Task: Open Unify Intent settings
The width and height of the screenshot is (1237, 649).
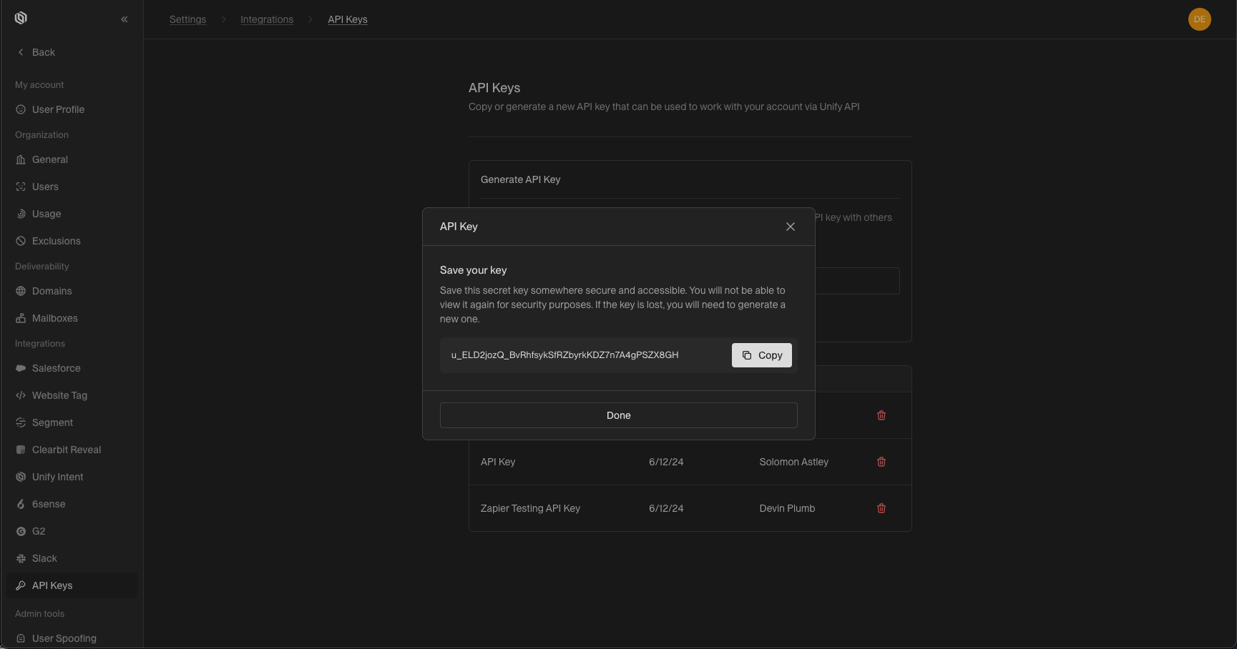Action: click(57, 477)
